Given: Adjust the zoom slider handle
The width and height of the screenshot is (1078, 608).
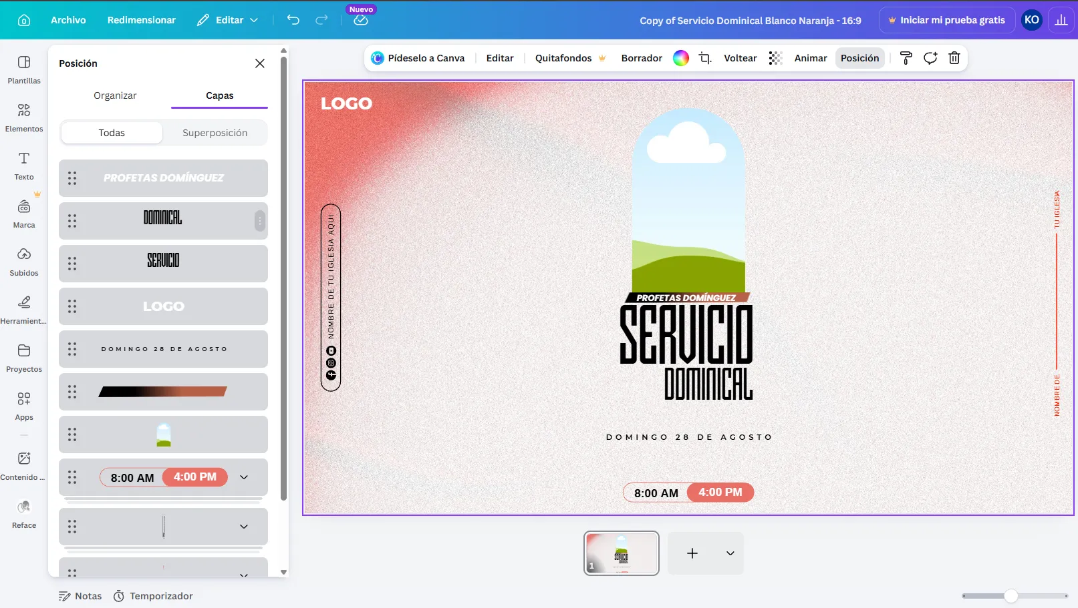Looking at the screenshot, I should [x=1011, y=596].
